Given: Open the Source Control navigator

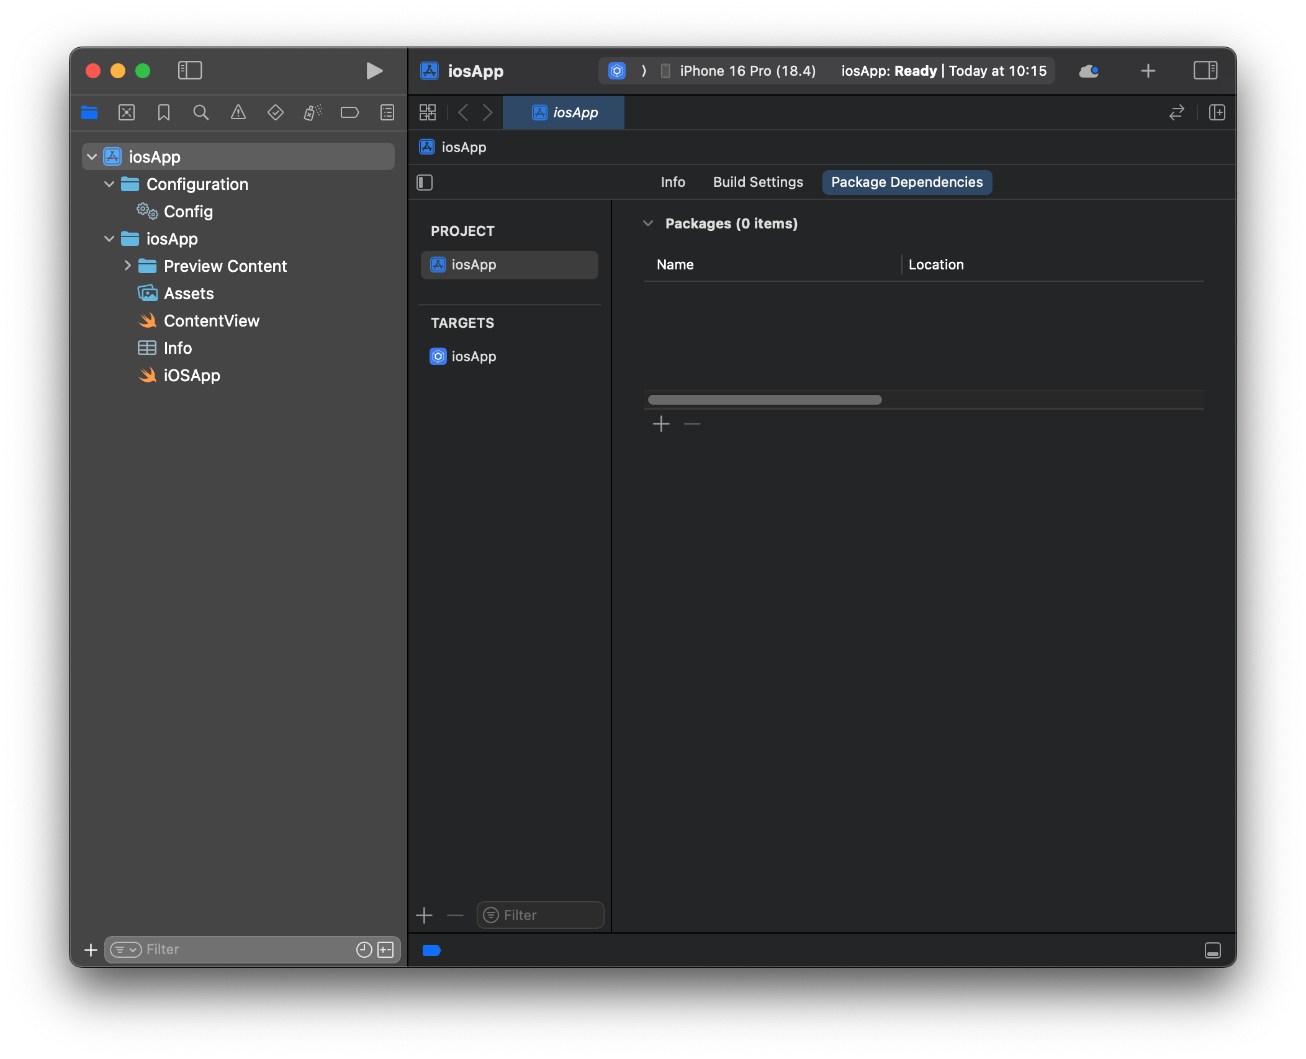Looking at the screenshot, I should (127, 112).
